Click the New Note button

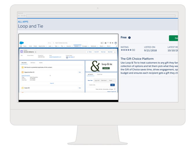pos(110,52)
